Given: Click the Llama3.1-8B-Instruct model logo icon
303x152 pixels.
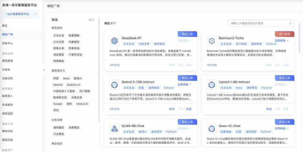Looking at the screenshot, I should [212, 85].
